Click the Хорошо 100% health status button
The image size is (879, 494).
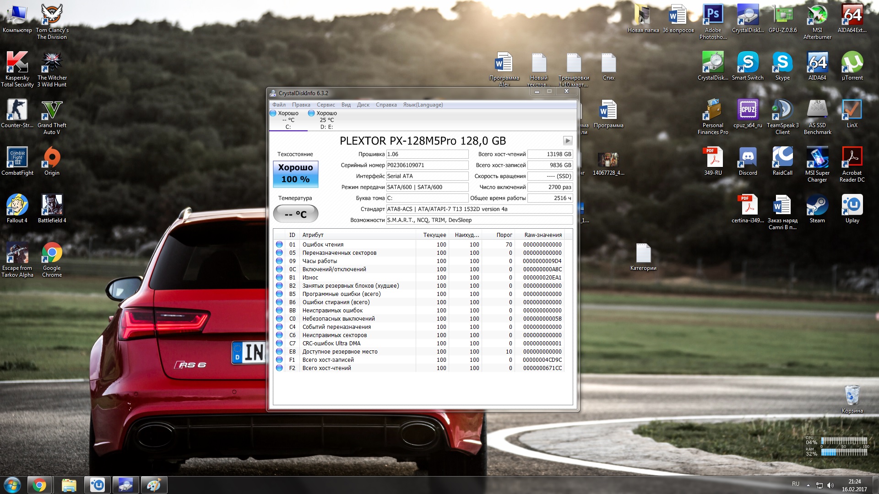click(295, 173)
